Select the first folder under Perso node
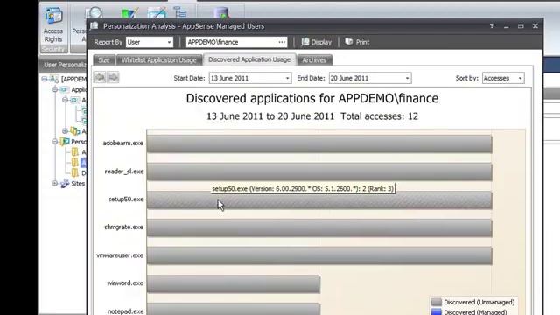 point(74,152)
